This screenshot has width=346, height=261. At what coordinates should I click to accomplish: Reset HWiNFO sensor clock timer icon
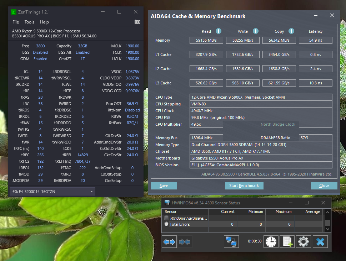tap(271, 242)
